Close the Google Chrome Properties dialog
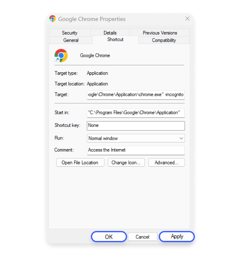This screenshot has height=257, width=240. [188, 19]
